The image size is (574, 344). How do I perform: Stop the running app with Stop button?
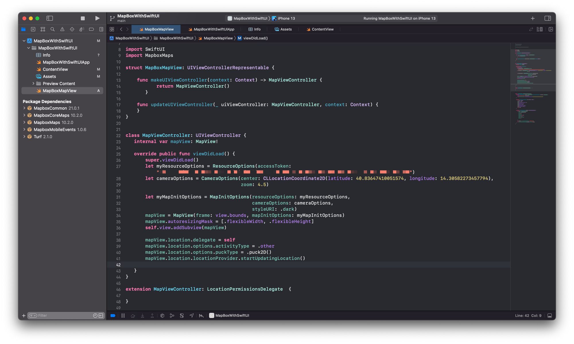click(83, 18)
